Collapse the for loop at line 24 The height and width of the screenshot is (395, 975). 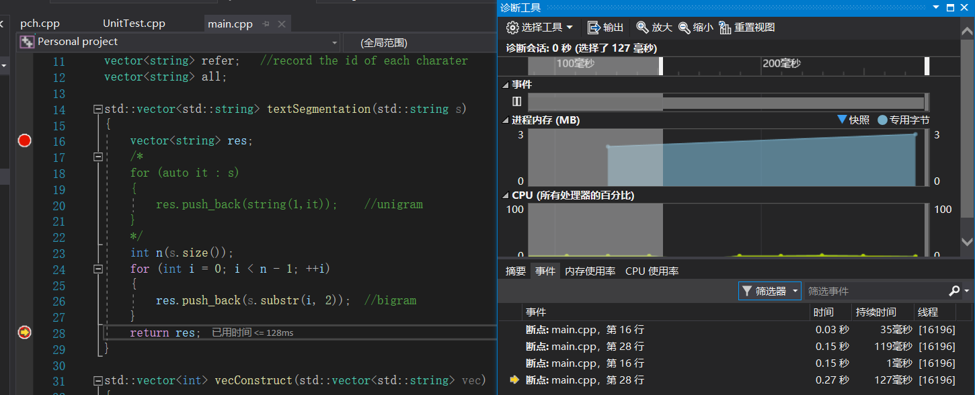(x=98, y=269)
